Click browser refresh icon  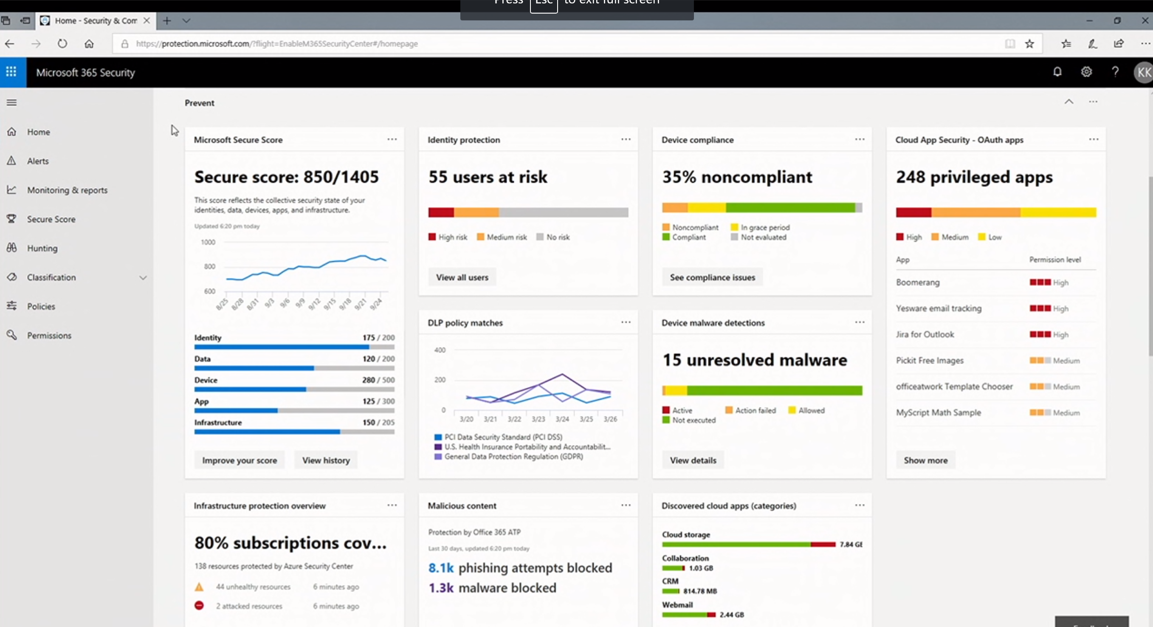tap(62, 43)
